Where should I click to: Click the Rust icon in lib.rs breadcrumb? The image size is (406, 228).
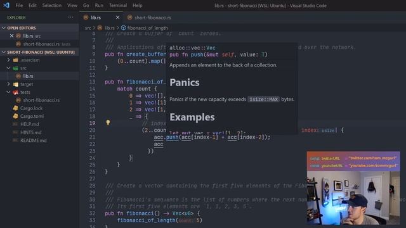point(100,28)
